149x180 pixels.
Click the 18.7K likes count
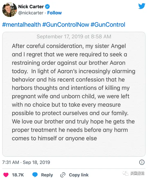pos(18,175)
